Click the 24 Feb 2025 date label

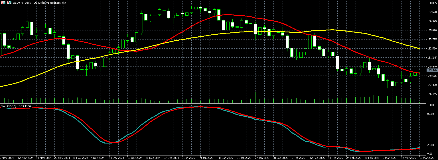[354, 158]
